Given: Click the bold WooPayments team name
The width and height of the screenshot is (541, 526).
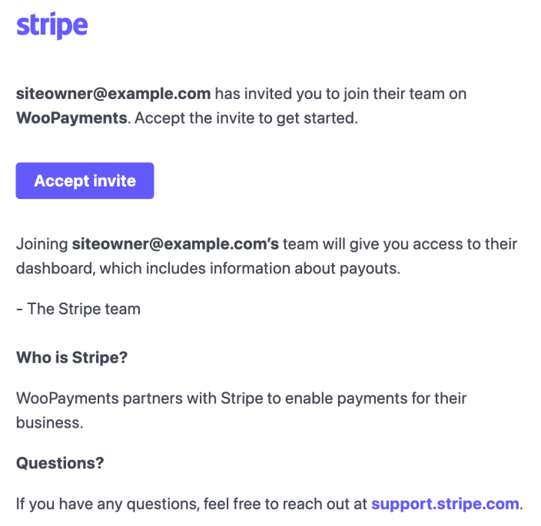Looking at the screenshot, I should click(x=71, y=118).
